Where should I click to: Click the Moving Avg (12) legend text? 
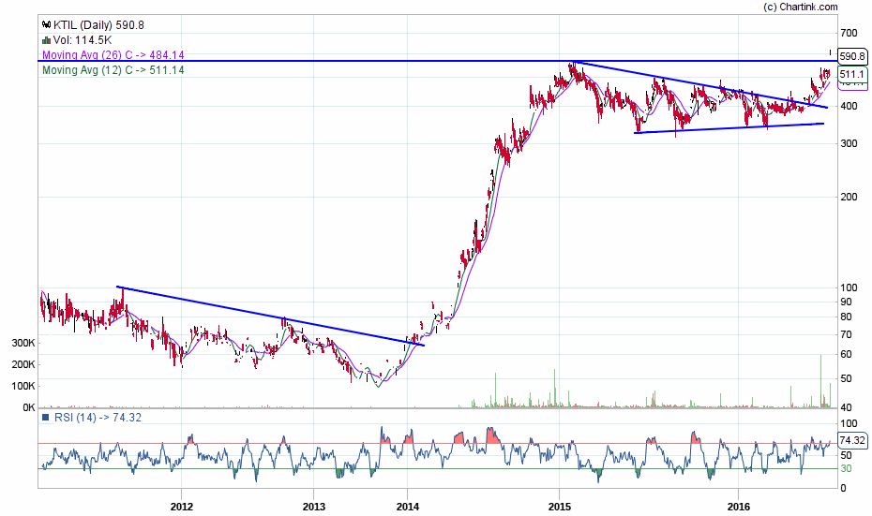click(113, 70)
